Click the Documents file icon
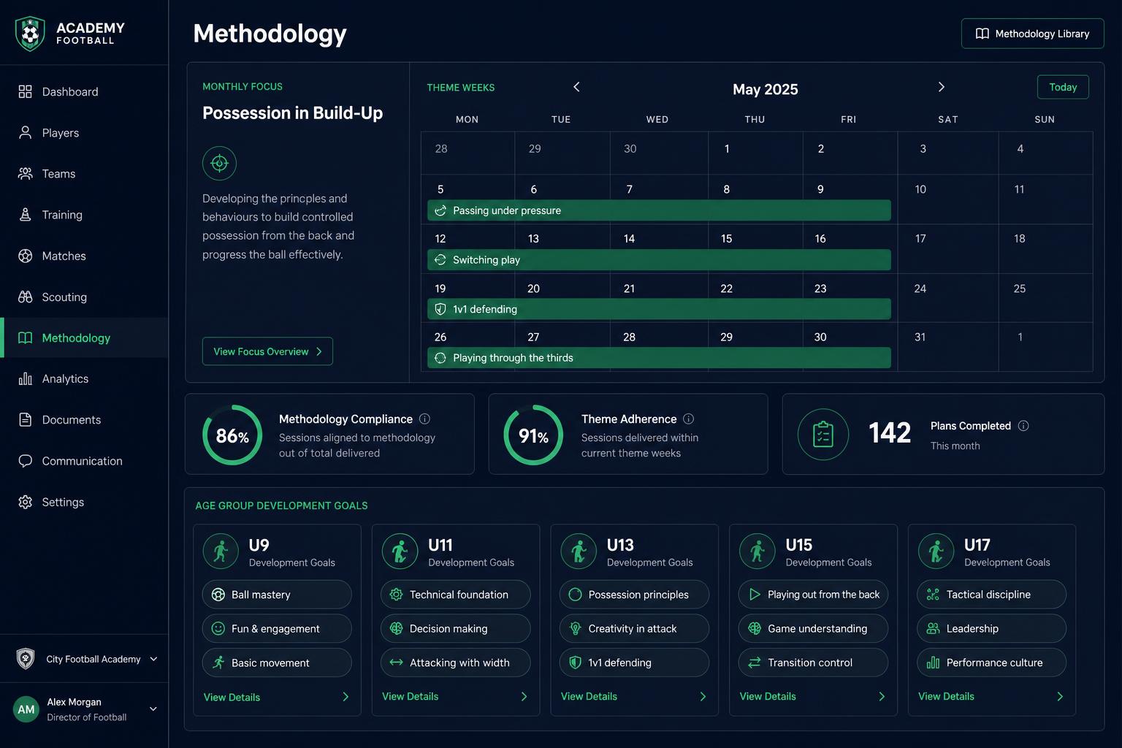Screen dimensions: 1122x748 tap(26, 419)
